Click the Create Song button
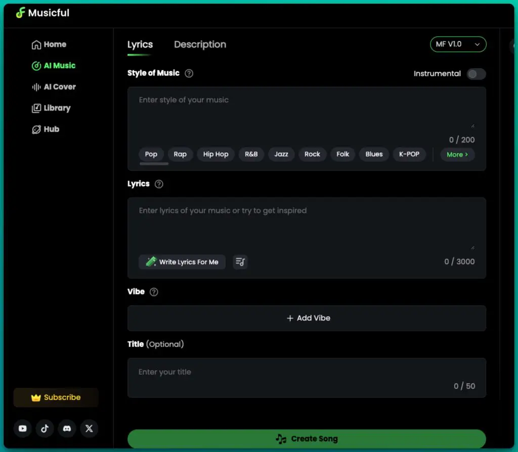Screen dimensions: 518x452 [x=307, y=439]
